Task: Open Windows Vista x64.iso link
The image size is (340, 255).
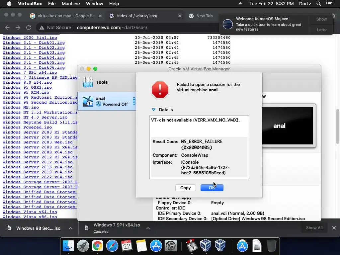Action: click(30, 212)
